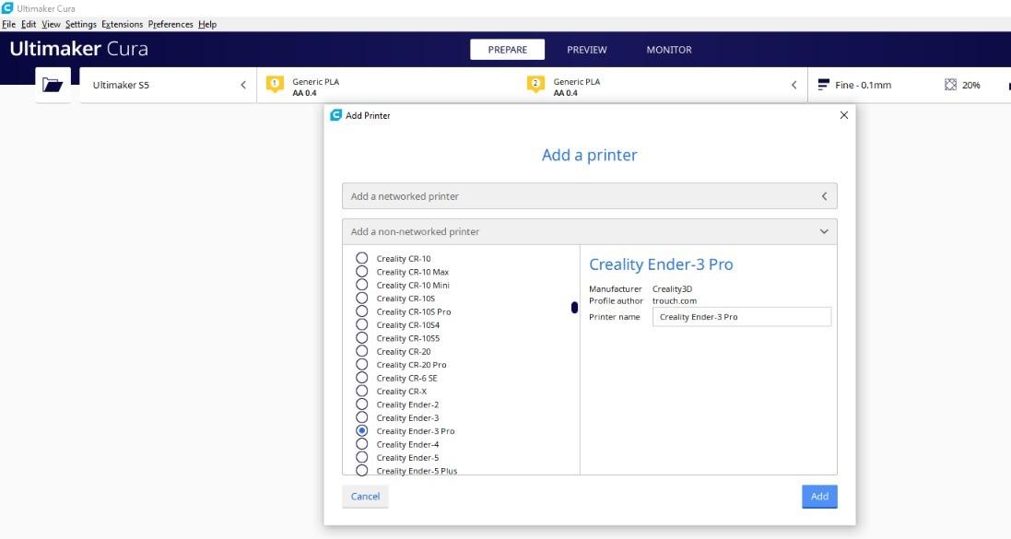Click the Printer name input field

(742, 317)
